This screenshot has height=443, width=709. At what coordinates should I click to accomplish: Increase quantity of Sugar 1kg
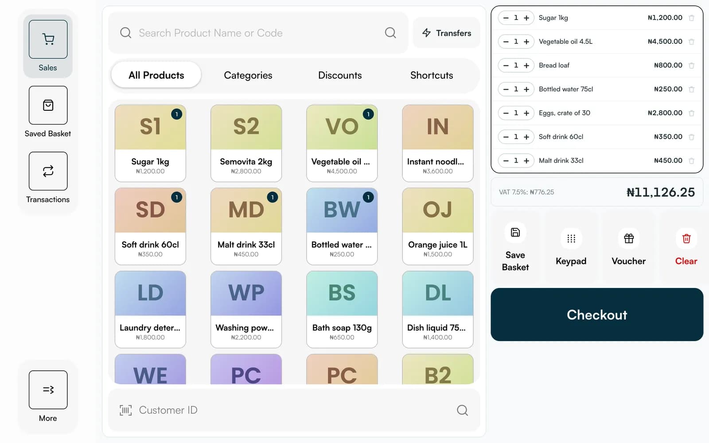526,18
